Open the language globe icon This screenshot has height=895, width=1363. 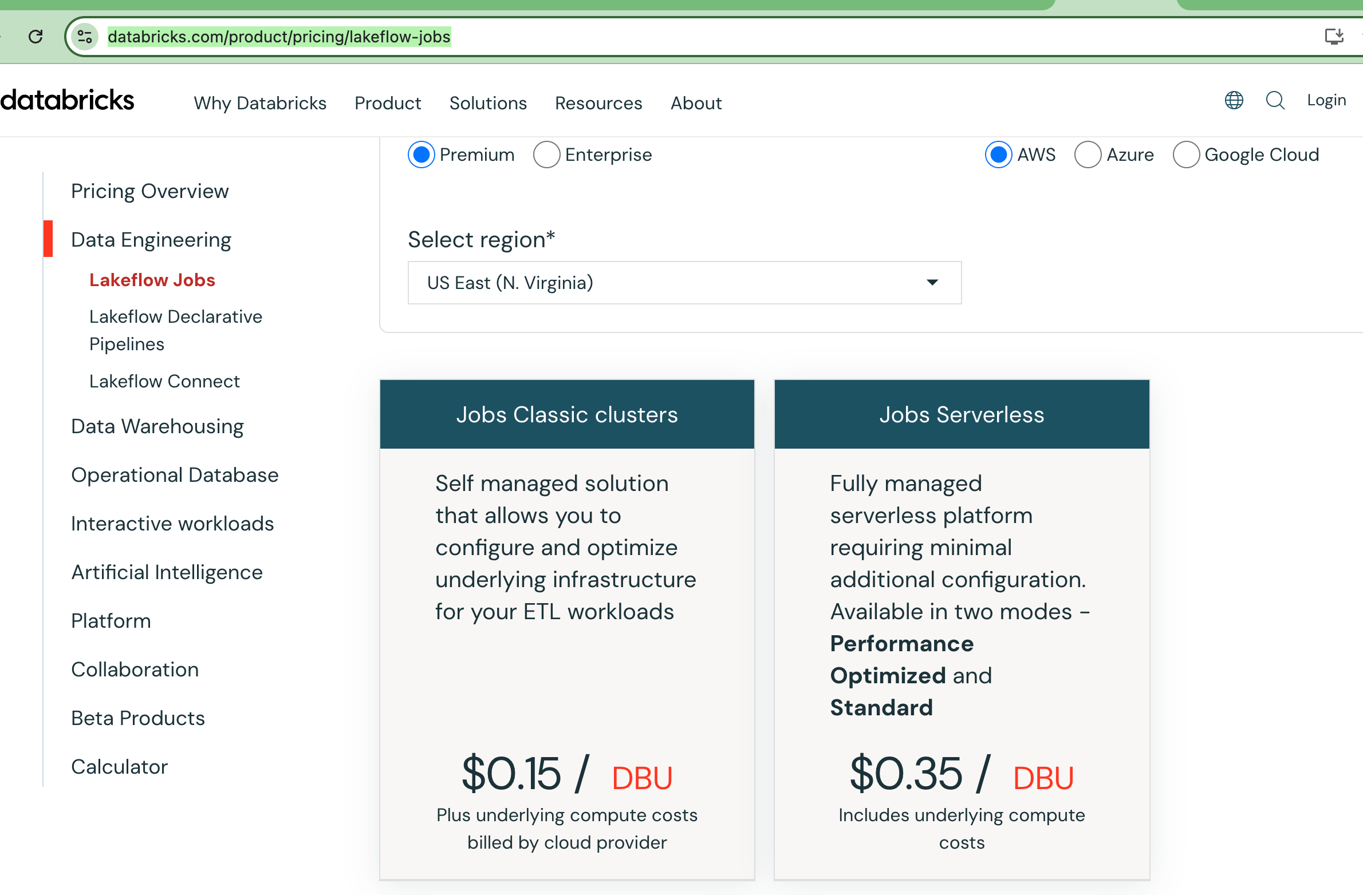point(1234,100)
